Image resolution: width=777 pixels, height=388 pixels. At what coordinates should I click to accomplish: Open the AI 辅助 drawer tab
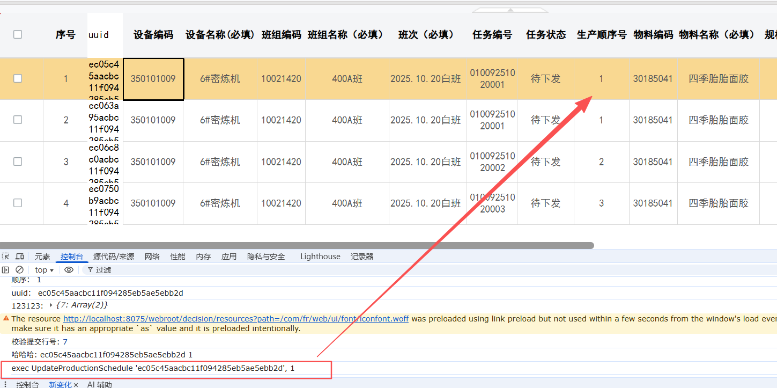pos(100,385)
